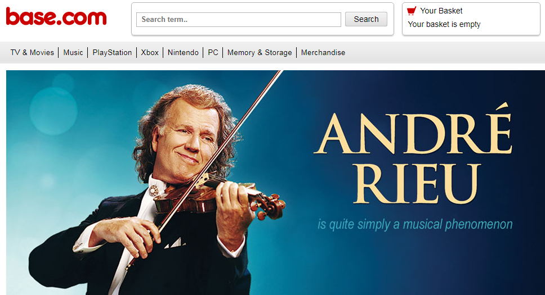Go to the PlayStation section
The image size is (545, 295).
[112, 52]
